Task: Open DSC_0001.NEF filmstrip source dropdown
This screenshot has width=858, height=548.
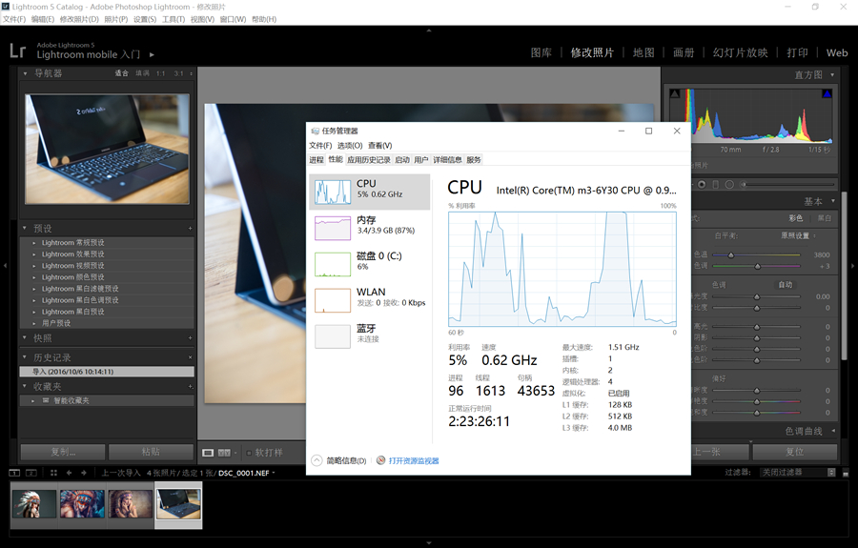Action: [x=246, y=473]
